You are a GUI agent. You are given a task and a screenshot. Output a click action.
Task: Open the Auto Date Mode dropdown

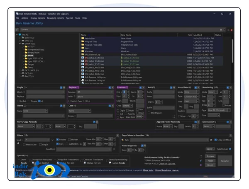click(x=191, y=92)
